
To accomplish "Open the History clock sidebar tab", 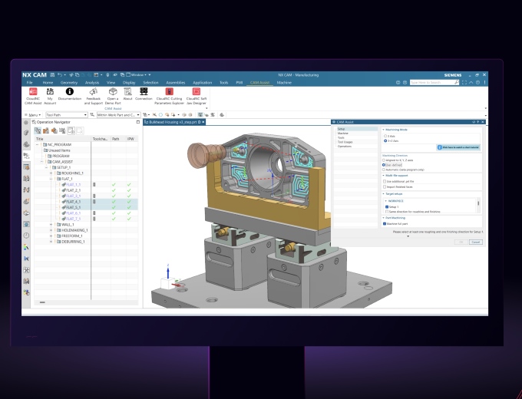I will coord(26,236).
